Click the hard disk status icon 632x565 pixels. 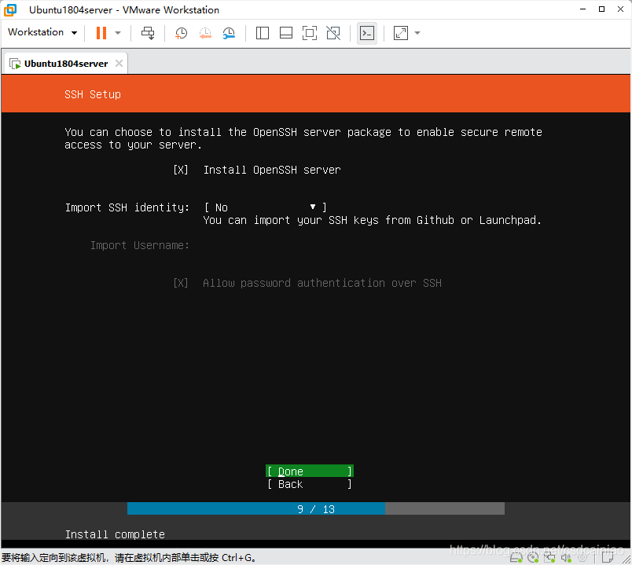(x=516, y=558)
